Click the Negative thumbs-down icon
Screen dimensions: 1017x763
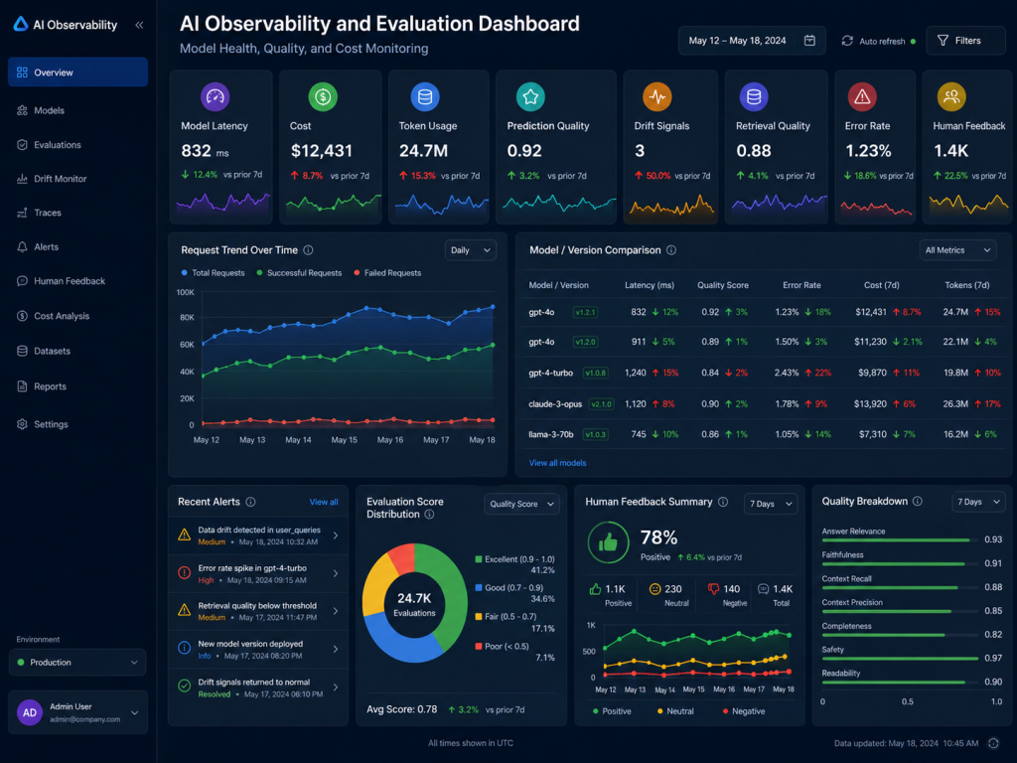click(713, 588)
